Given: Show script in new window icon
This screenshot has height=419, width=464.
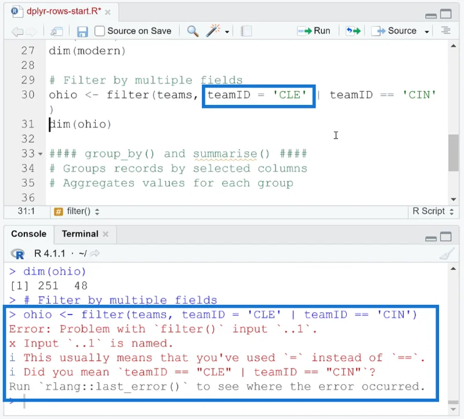Looking at the screenshot, I should (x=56, y=31).
